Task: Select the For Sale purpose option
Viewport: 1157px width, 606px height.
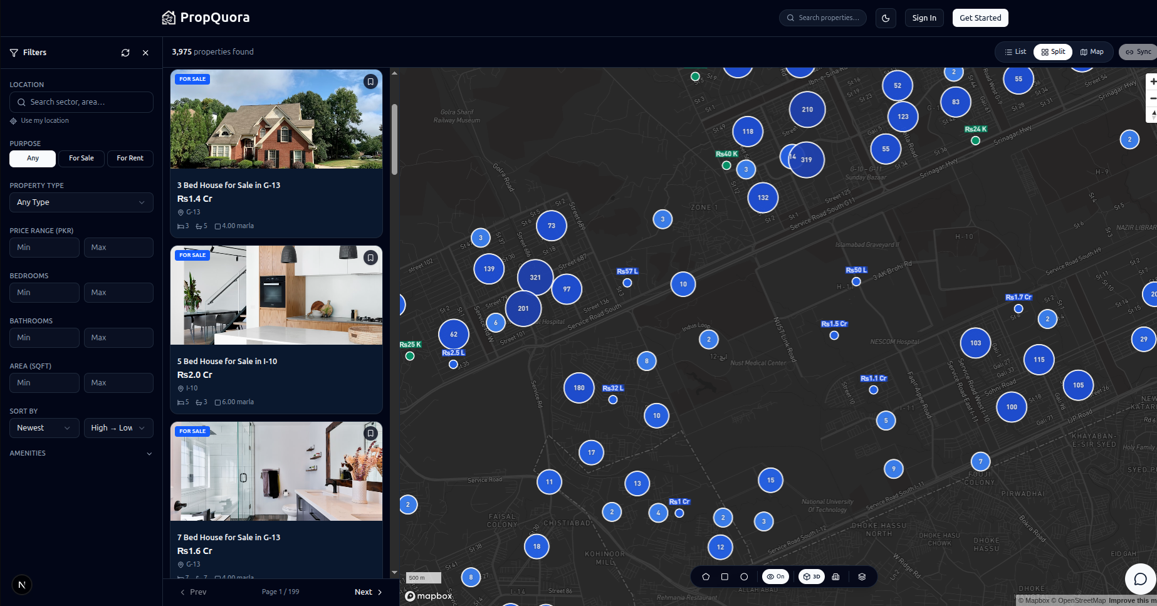Action: coord(81,159)
